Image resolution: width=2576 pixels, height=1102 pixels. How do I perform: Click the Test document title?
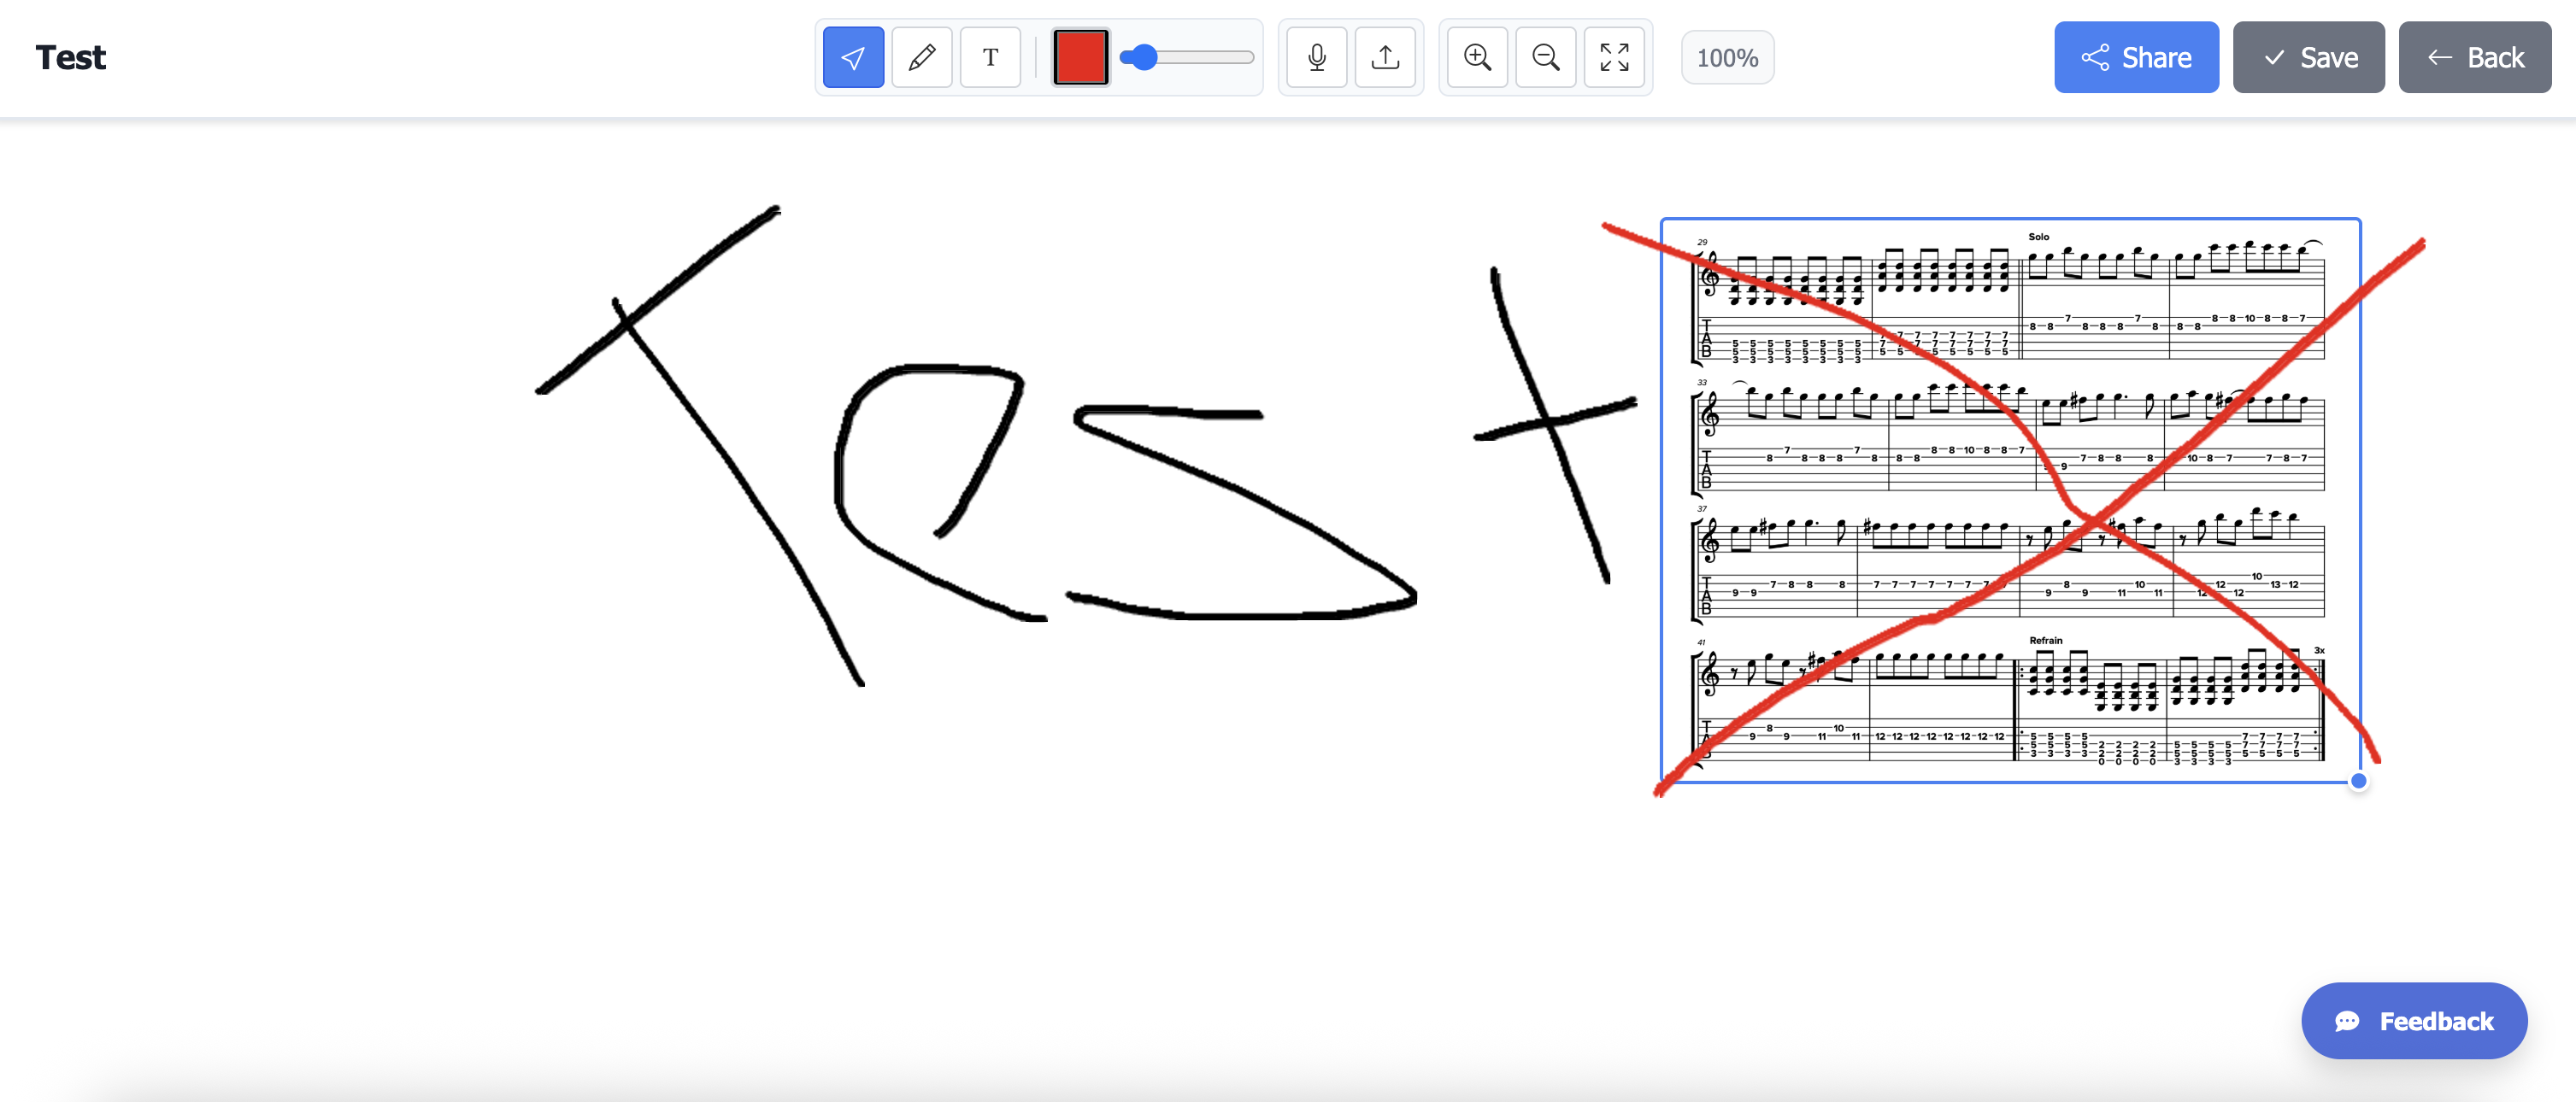click(70, 58)
